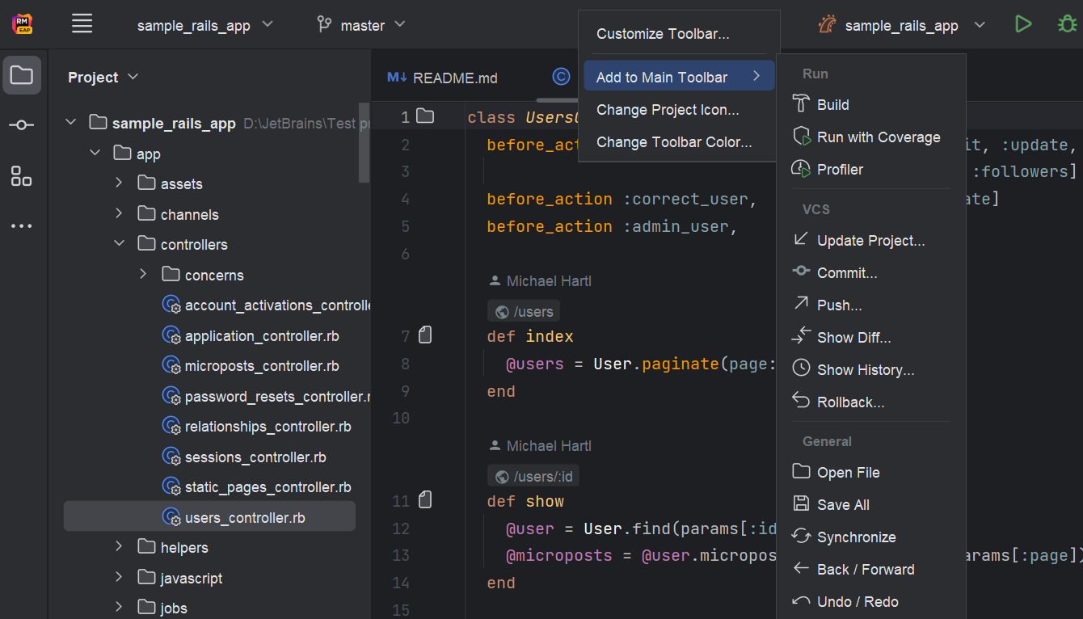Click the /users route link hint
Image resolution: width=1083 pixels, height=619 pixels.
pyautogui.click(x=524, y=311)
